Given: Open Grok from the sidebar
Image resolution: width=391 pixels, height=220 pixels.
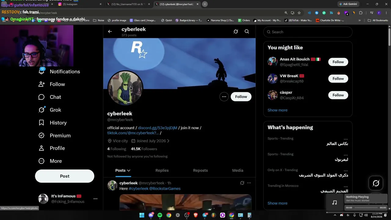Looking at the screenshot, I should pos(50,110).
